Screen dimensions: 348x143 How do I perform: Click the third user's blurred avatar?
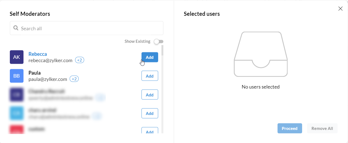pos(17,95)
